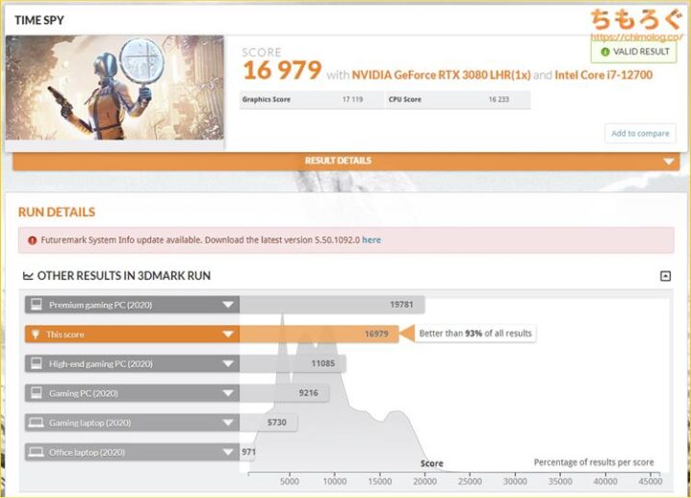Expand the Premium gaming PC (2020) dropdown
The image size is (691, 498).
tap(228, 305)
